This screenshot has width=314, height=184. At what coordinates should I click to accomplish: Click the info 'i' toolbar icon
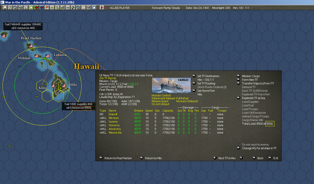26,8
